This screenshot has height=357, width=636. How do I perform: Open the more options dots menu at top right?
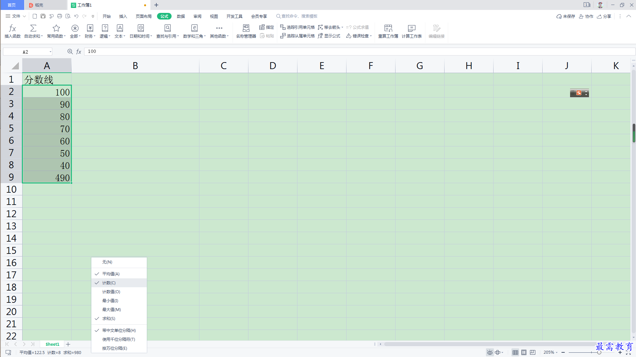coord(620,16)
